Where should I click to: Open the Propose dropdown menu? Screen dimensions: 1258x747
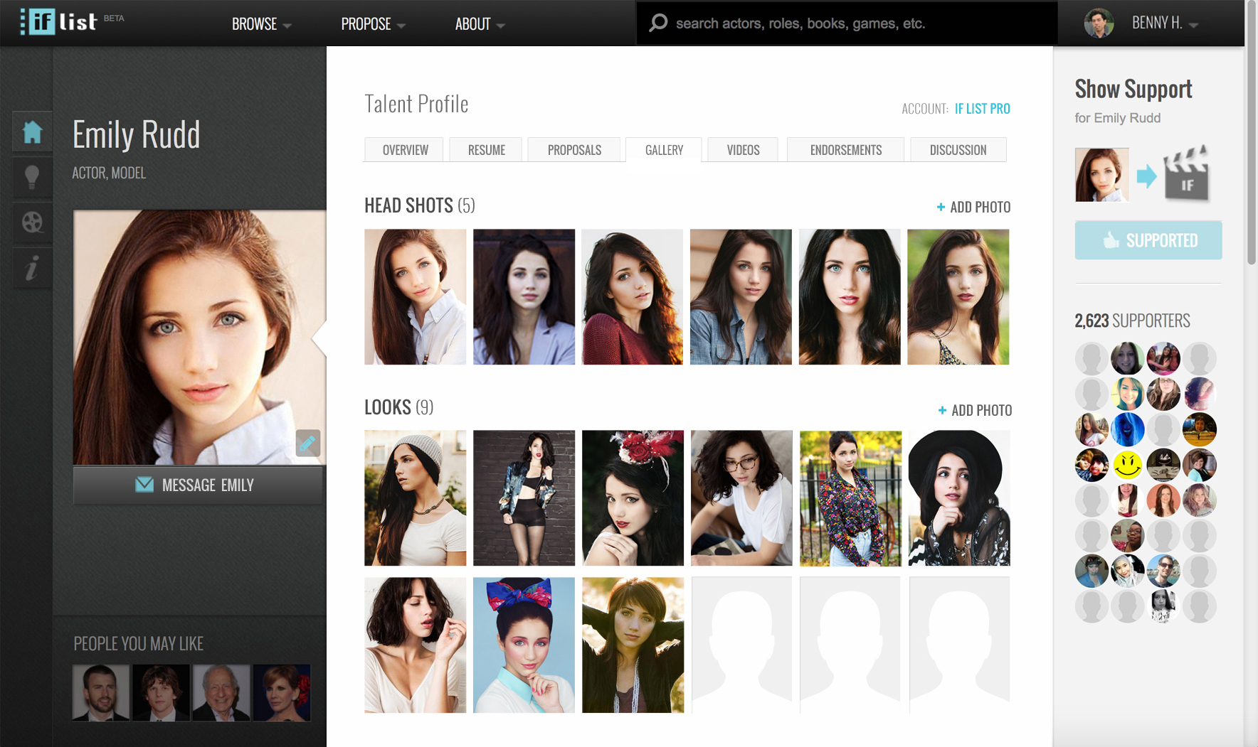(373, 24)
